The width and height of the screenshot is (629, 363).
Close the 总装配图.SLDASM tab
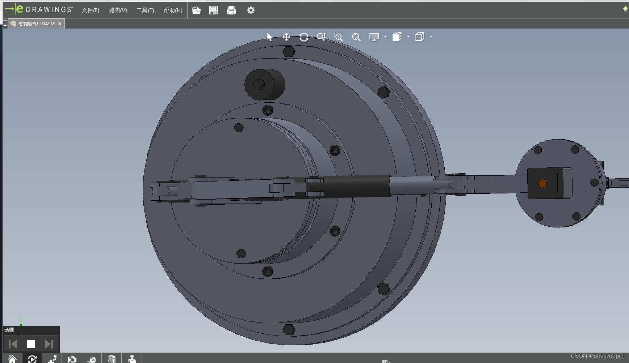pyautogui.click(x=60, y=24)
